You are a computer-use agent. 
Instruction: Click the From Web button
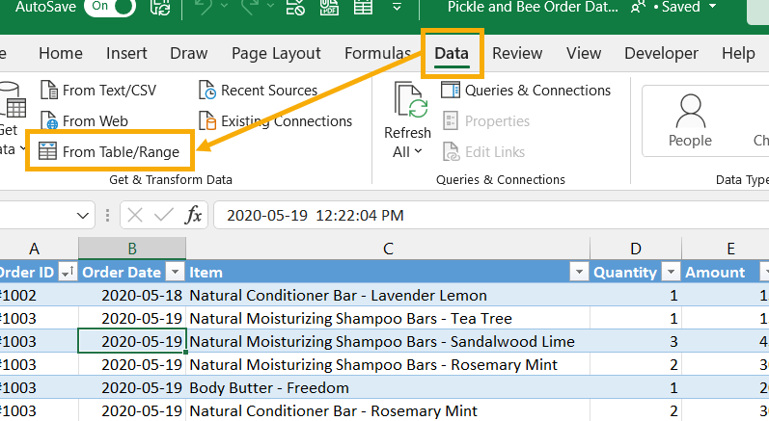84,120
